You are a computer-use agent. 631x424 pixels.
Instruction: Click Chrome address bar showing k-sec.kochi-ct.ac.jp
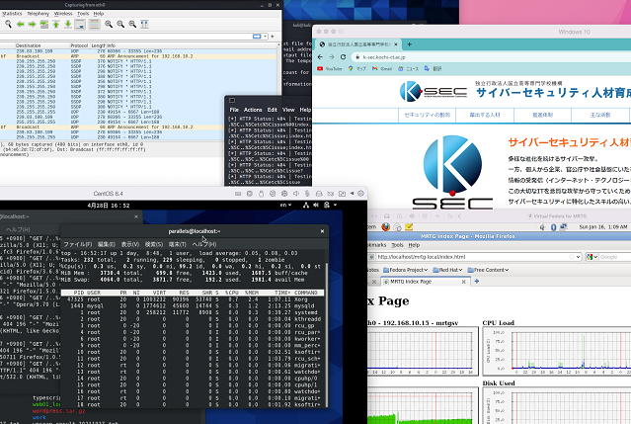point(491,57)
